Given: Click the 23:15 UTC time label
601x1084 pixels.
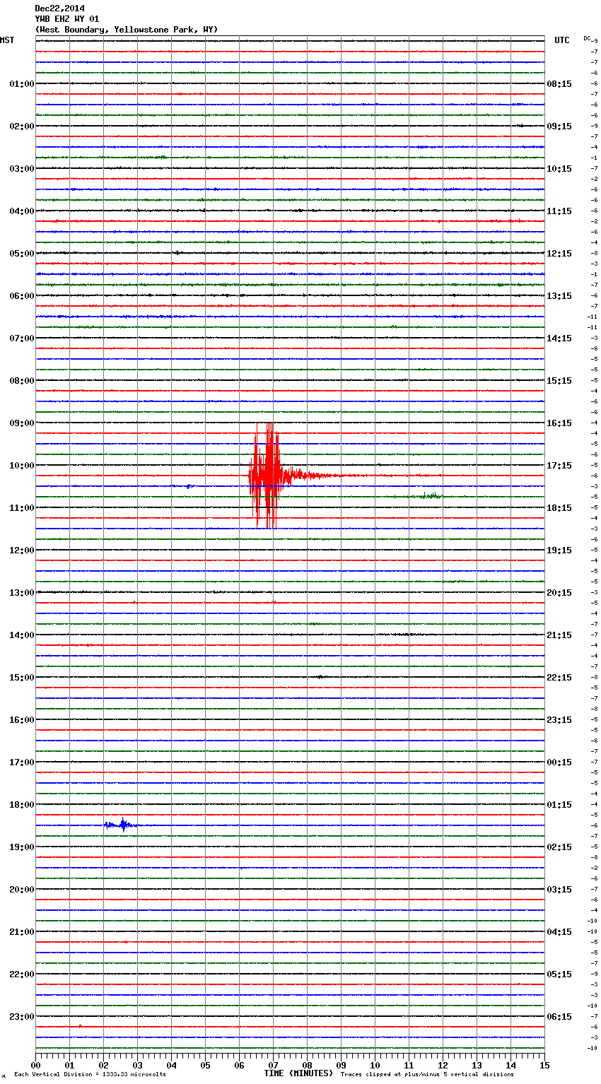Looking at the screenshot, I should pyautogui.click(x=559, y=720).
